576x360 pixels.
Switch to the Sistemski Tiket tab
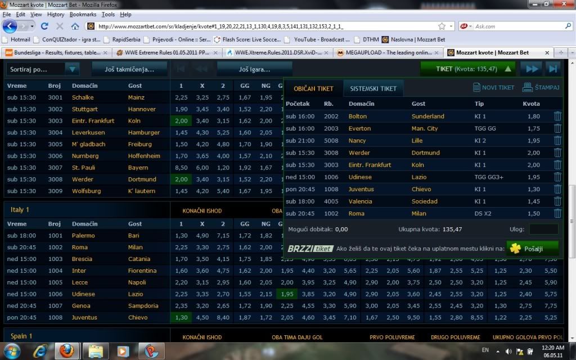(373, 88)
